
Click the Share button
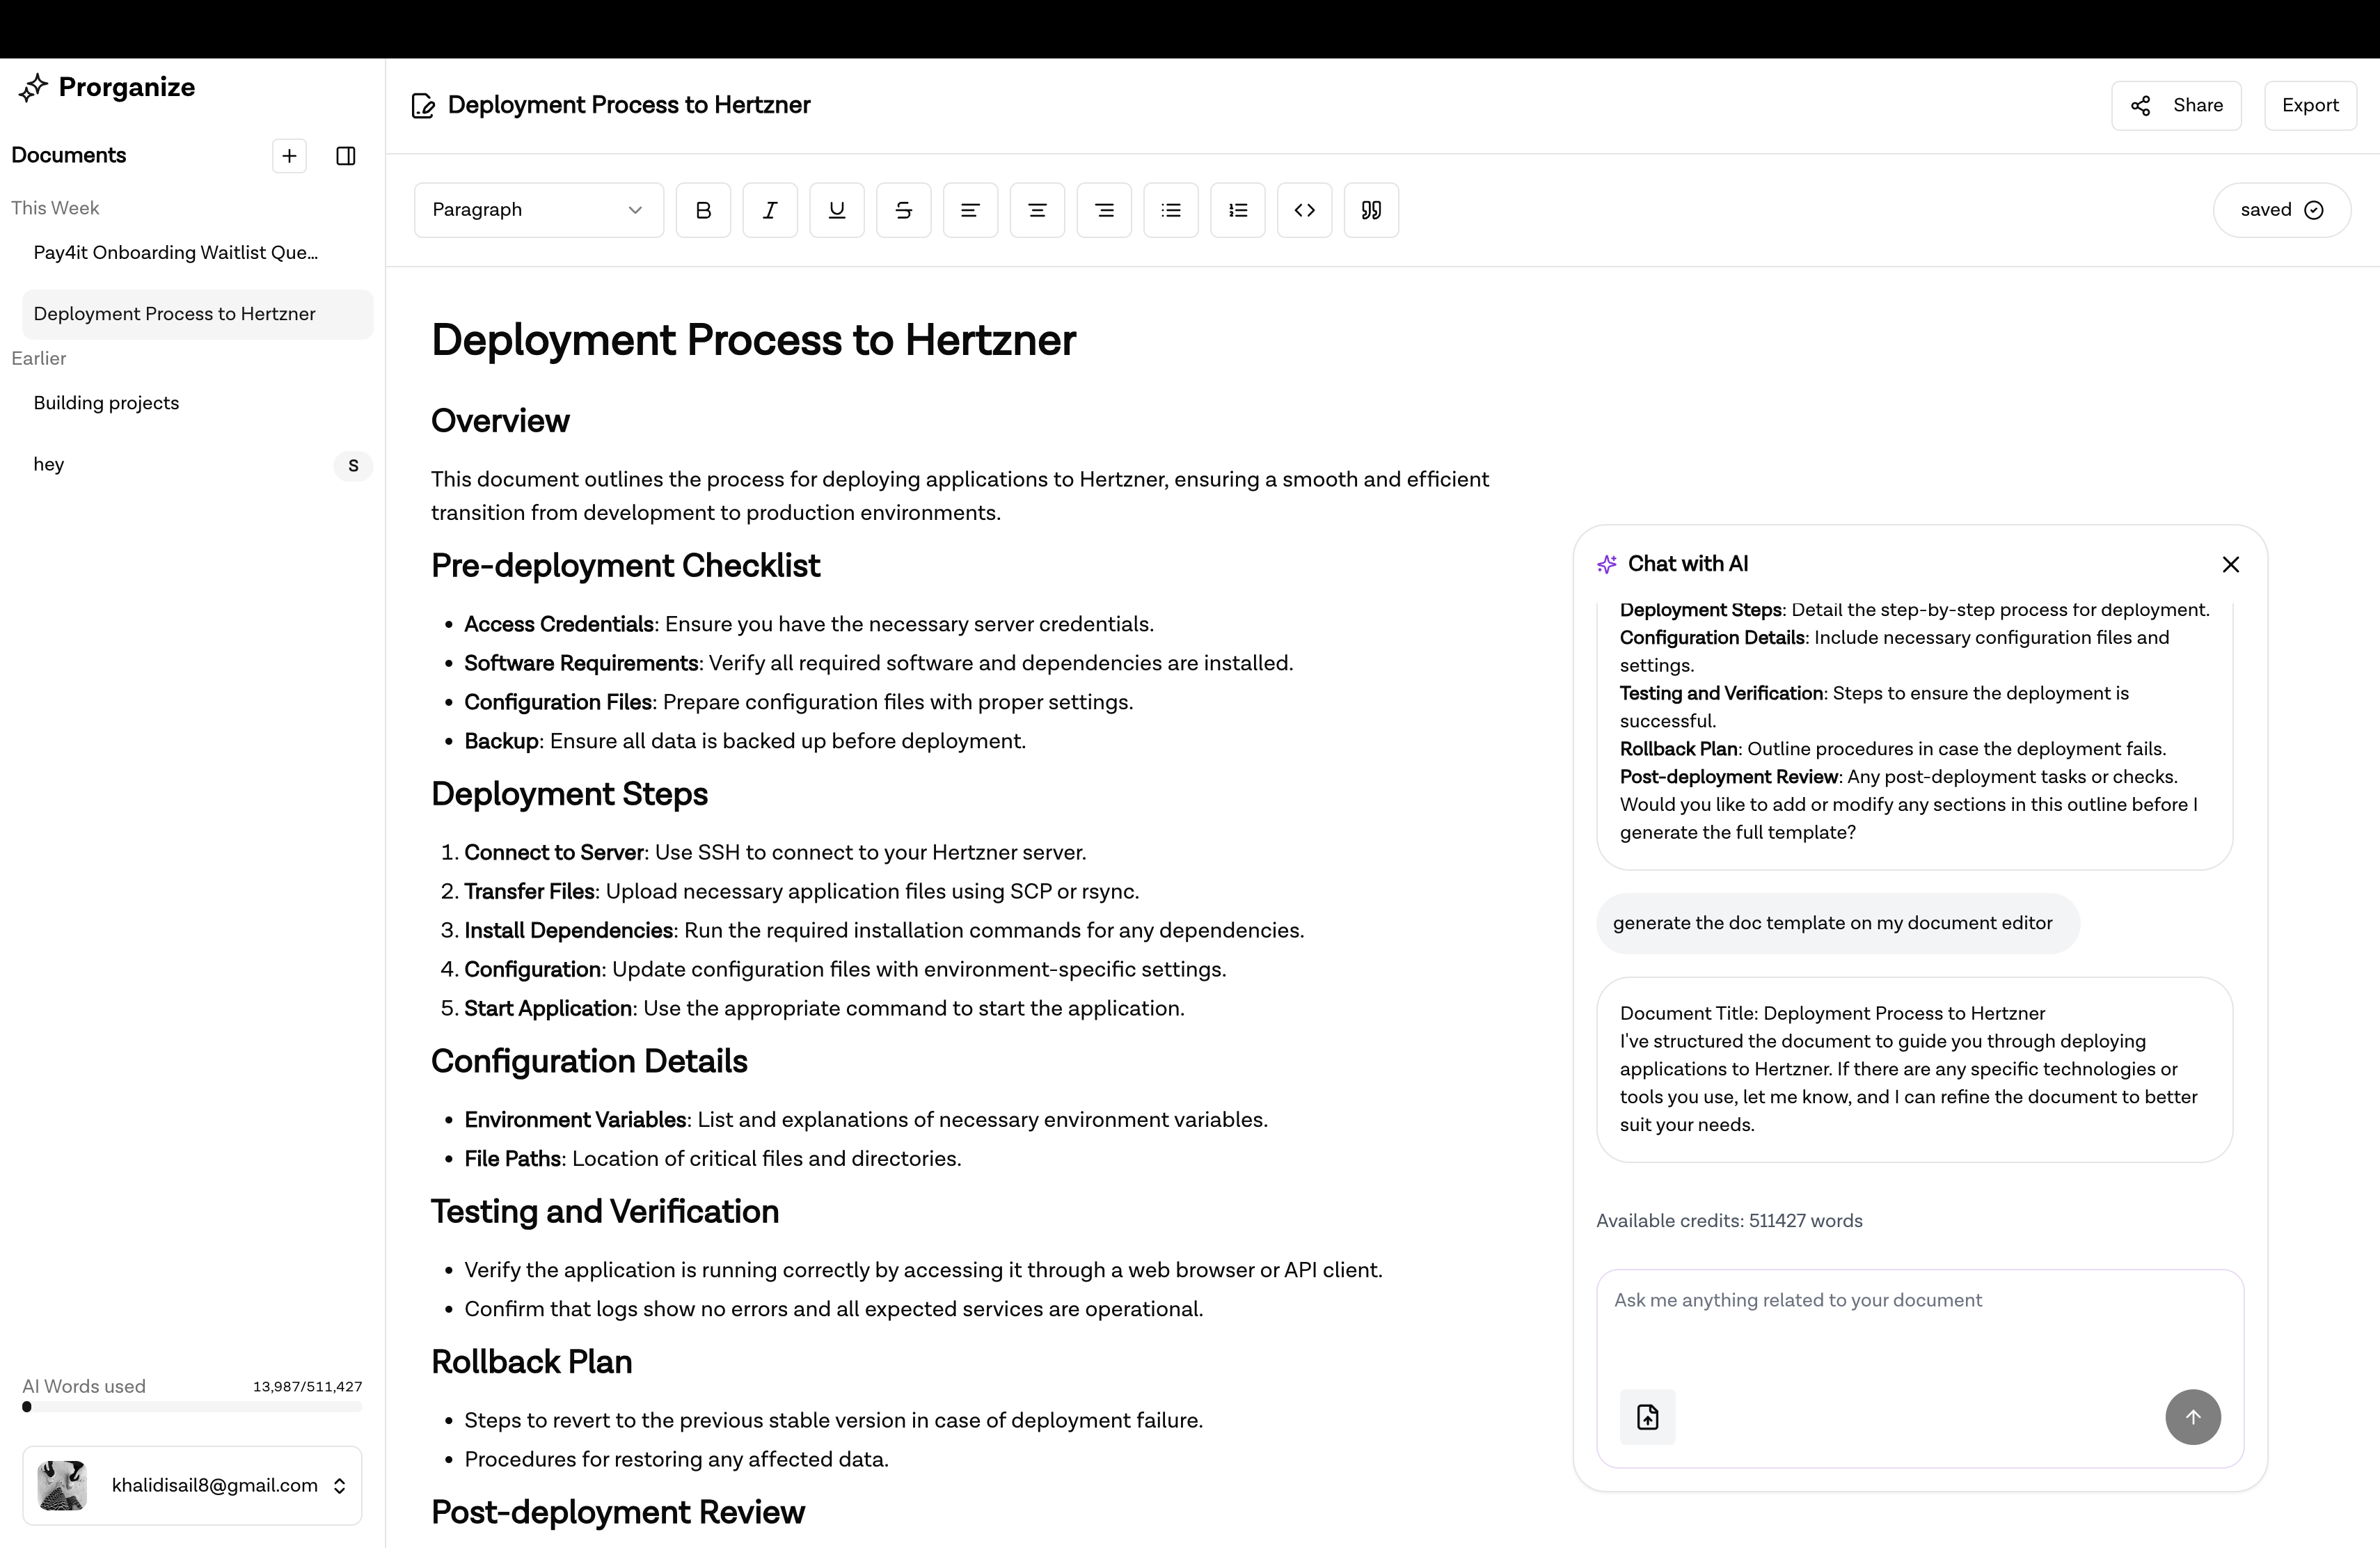tap(2176, 105)
